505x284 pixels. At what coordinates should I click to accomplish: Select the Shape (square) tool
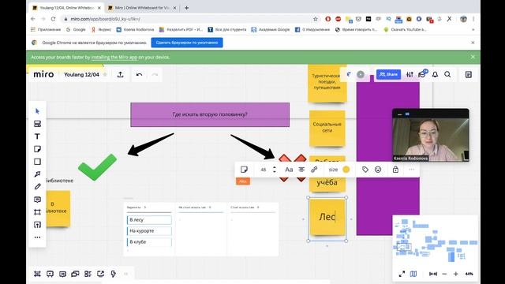tap(37, 162)
